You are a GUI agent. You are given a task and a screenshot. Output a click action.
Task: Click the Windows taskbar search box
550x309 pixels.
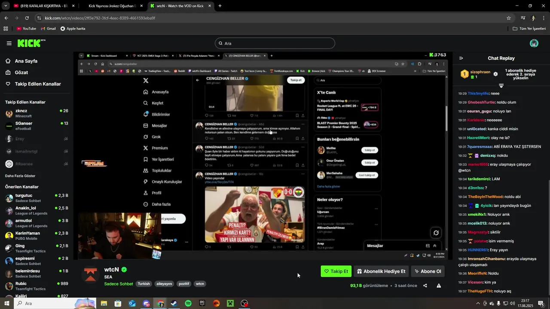pos(54,303)
